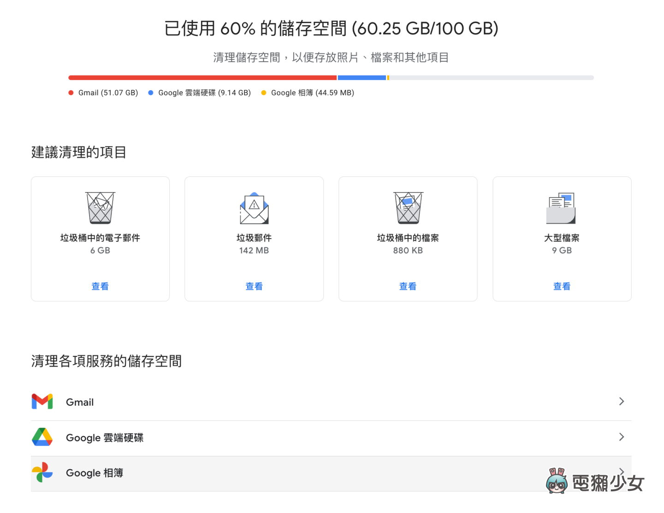Click the large files document icon
The width and height of the screenshot is (664, 513).
click(561, 208)
